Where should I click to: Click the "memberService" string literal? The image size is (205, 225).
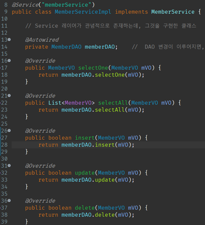tap(66, 5)
